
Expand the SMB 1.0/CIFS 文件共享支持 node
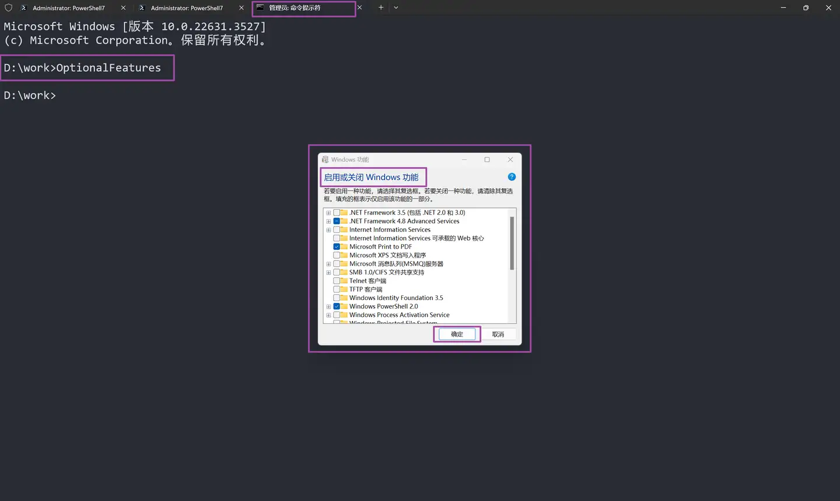[328, 272]
